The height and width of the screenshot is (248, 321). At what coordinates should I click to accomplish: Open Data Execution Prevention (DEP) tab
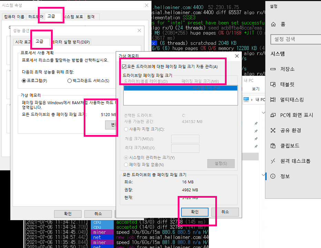(70, 42)
